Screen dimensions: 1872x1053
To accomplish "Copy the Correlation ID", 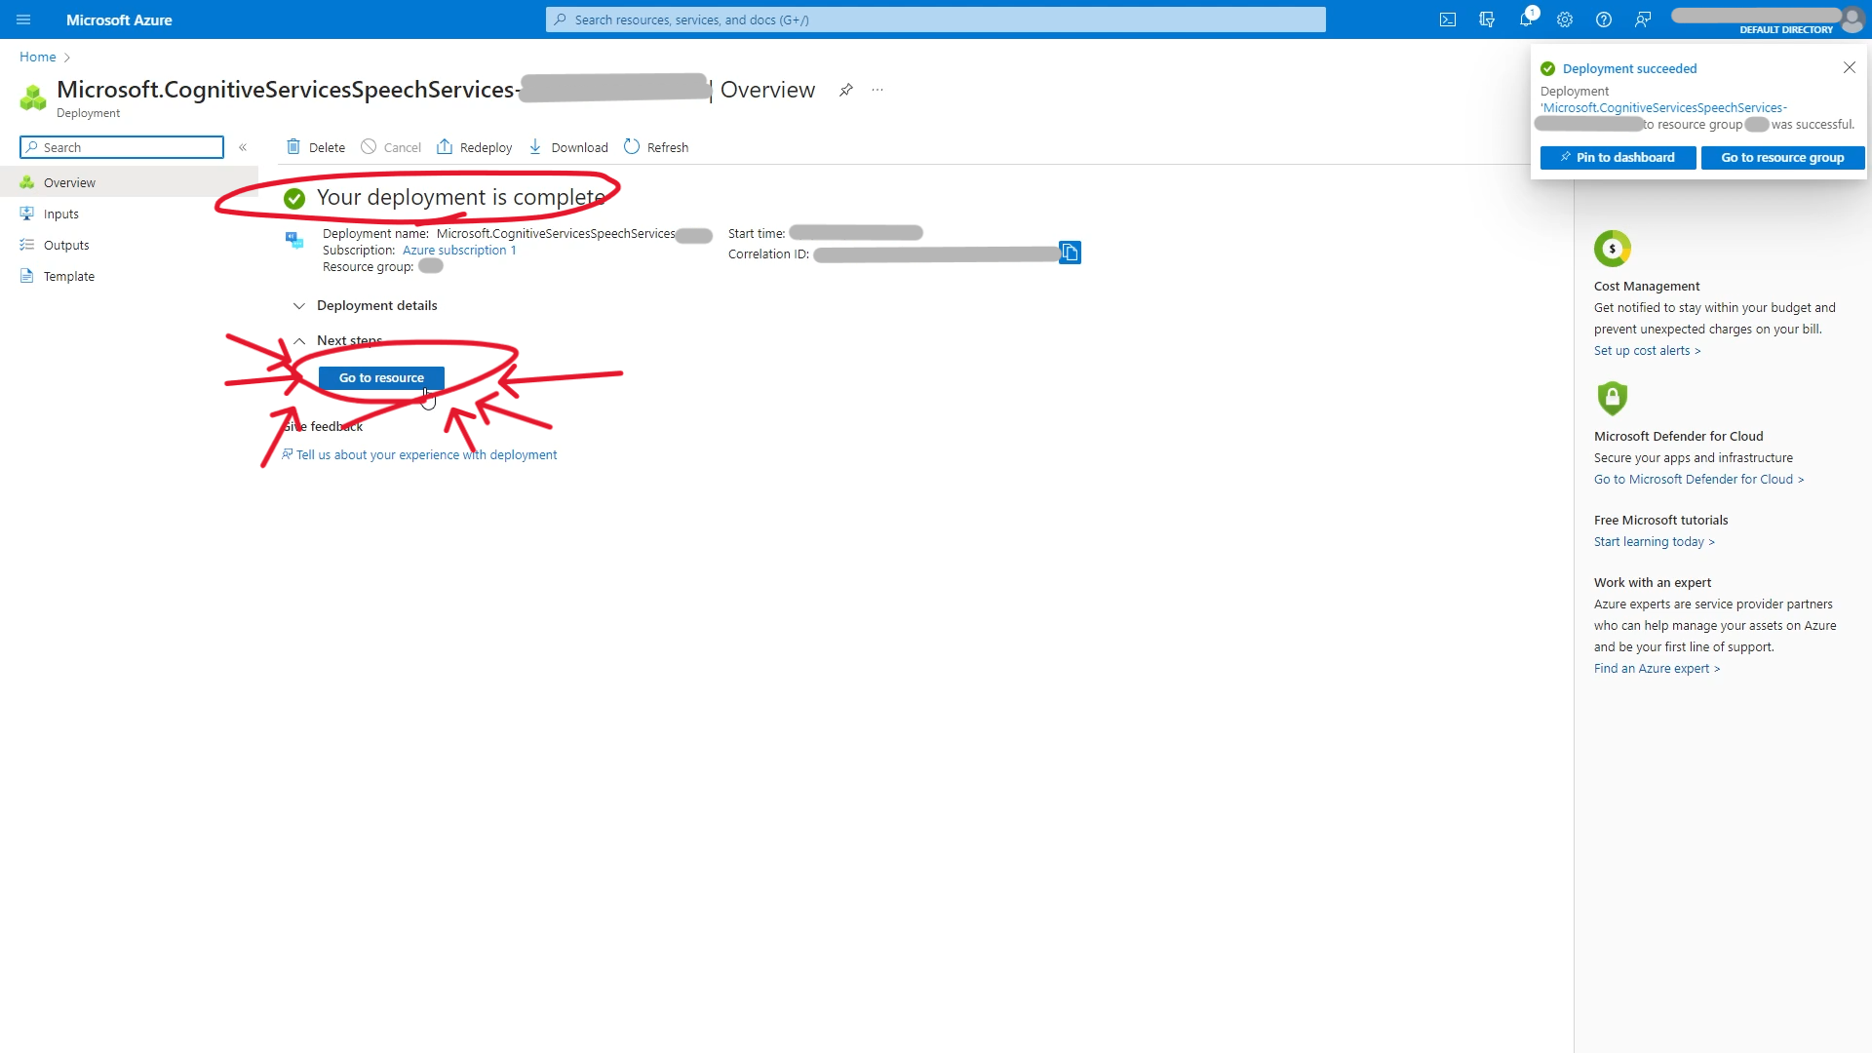I will pyautogui.click(x=1070, y=253).
